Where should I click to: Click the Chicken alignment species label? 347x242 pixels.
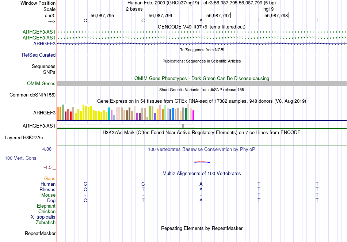(x=47, y=211)
